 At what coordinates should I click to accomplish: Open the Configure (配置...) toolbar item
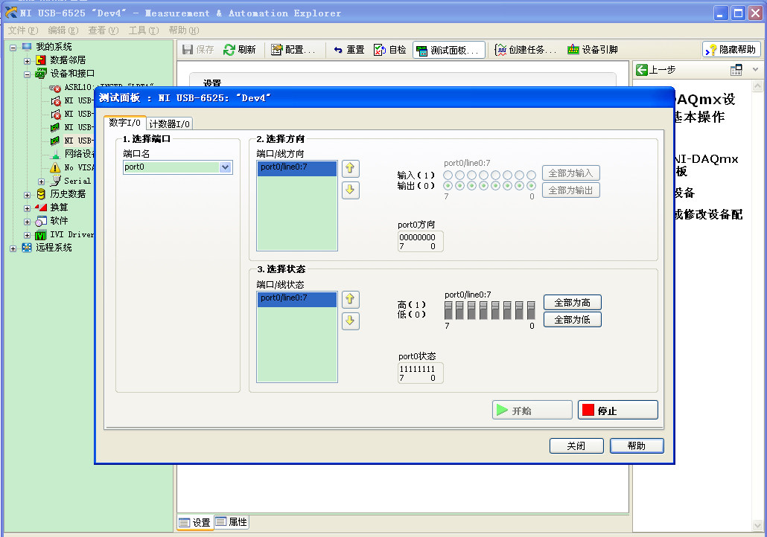(x=293, y=50)
